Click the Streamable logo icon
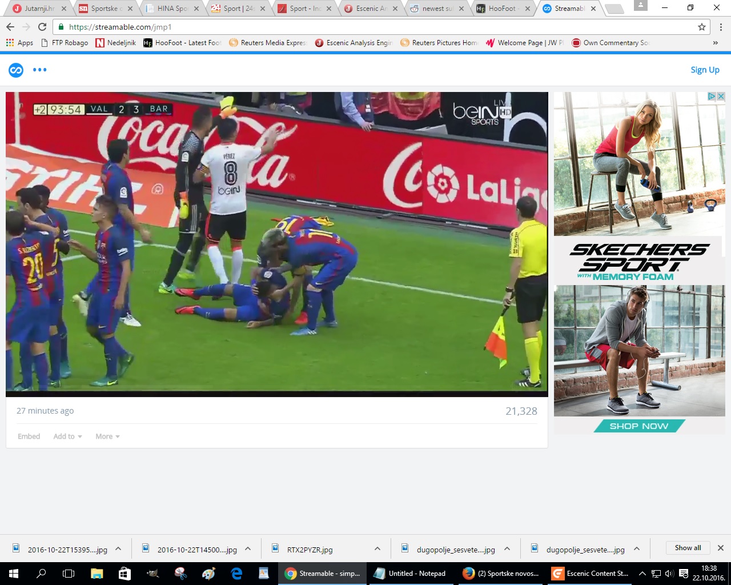Image resolution: width=731 pixels, height=585 pixels. click(x=15, y=70)
